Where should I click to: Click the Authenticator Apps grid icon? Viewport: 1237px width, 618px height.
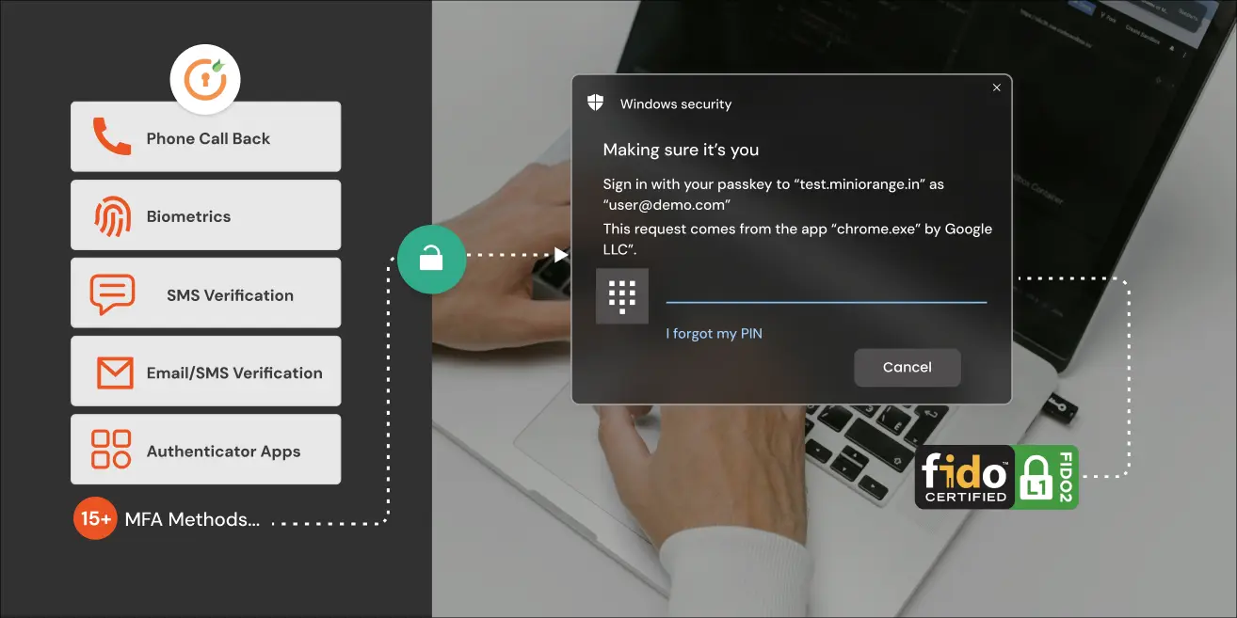click(111, 450)
